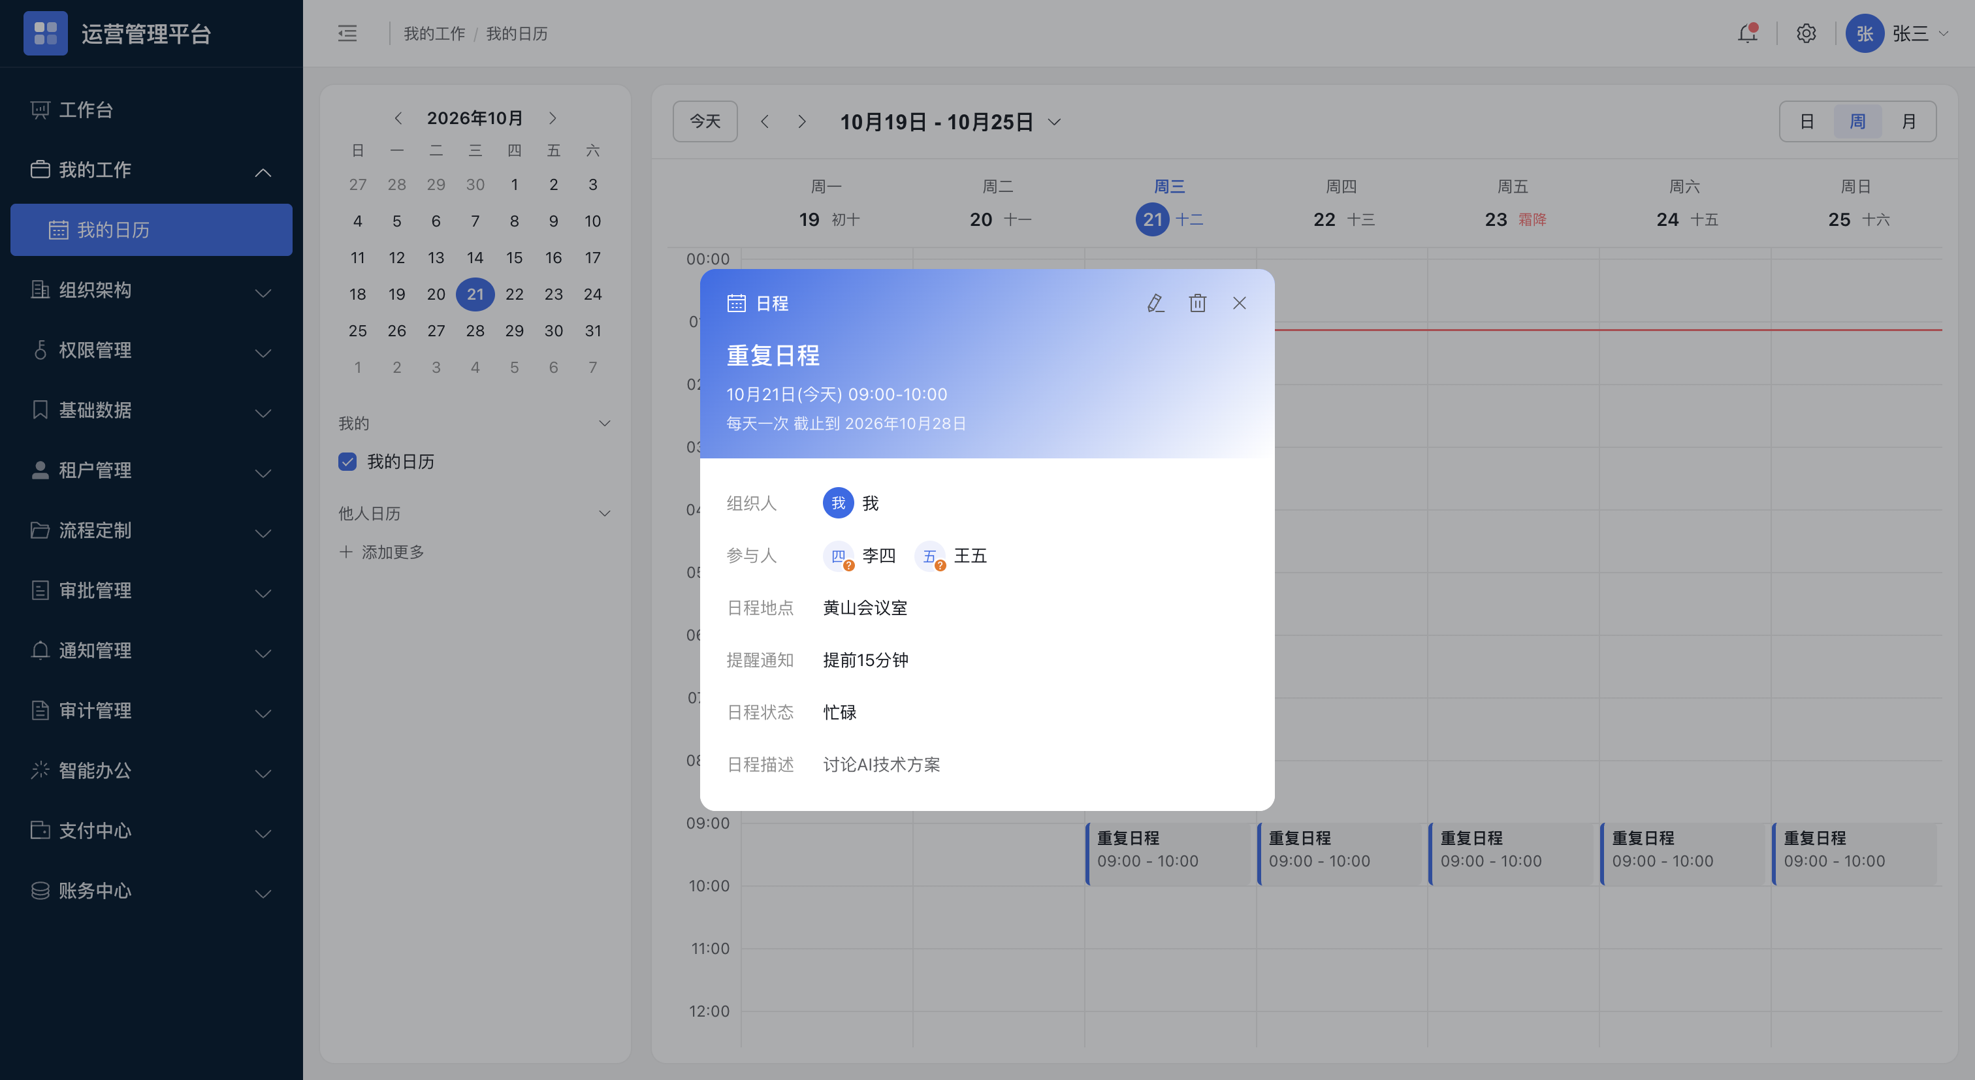Open the date range dropdown
Image resolution: width=1975 pixels, height=1080 pixels.
(1054, 122)
